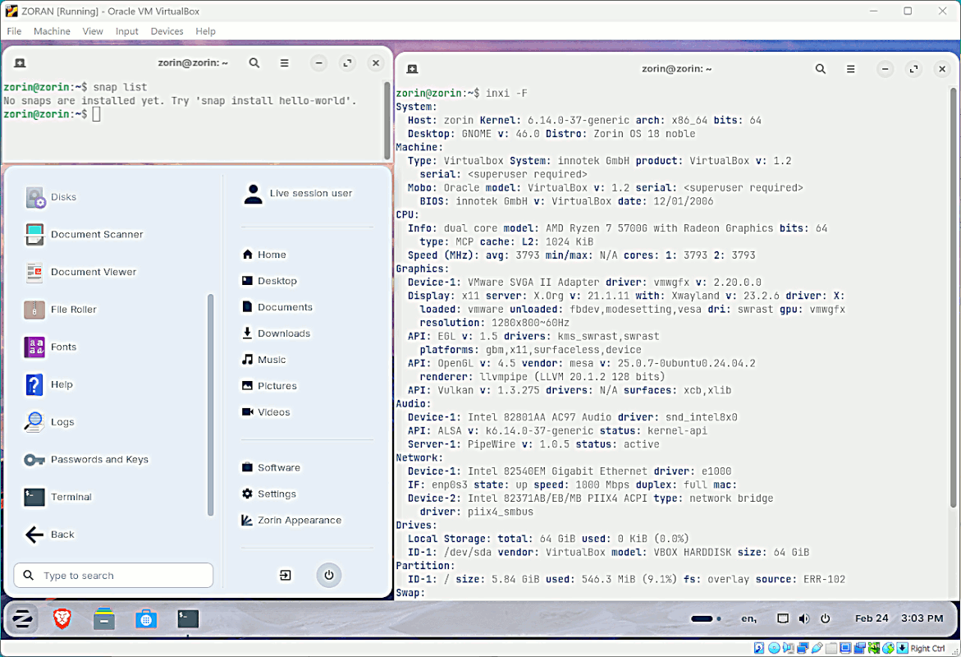Click the en keyboard layout indicator
Screen dimensions: 961x657
click(749, 618)
